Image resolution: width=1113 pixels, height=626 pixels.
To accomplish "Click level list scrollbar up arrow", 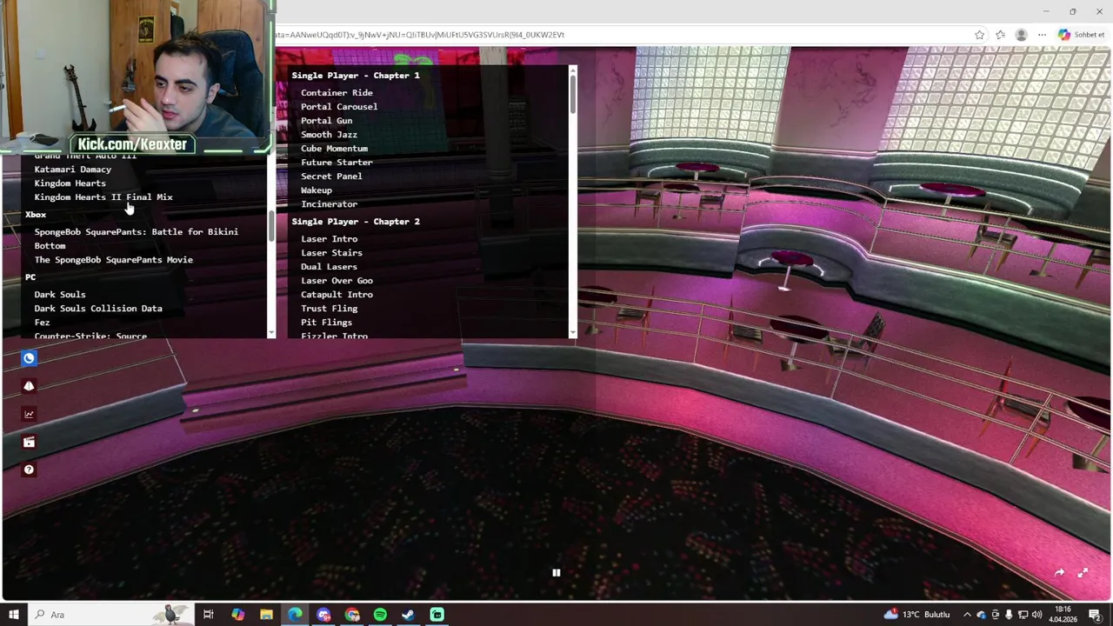I will tap(572, 70).
